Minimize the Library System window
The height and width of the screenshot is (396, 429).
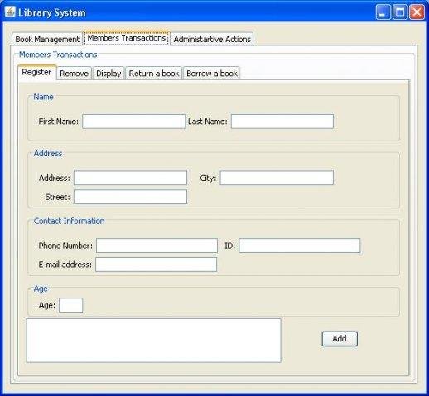pyautogui.click(x=383, y=12)
